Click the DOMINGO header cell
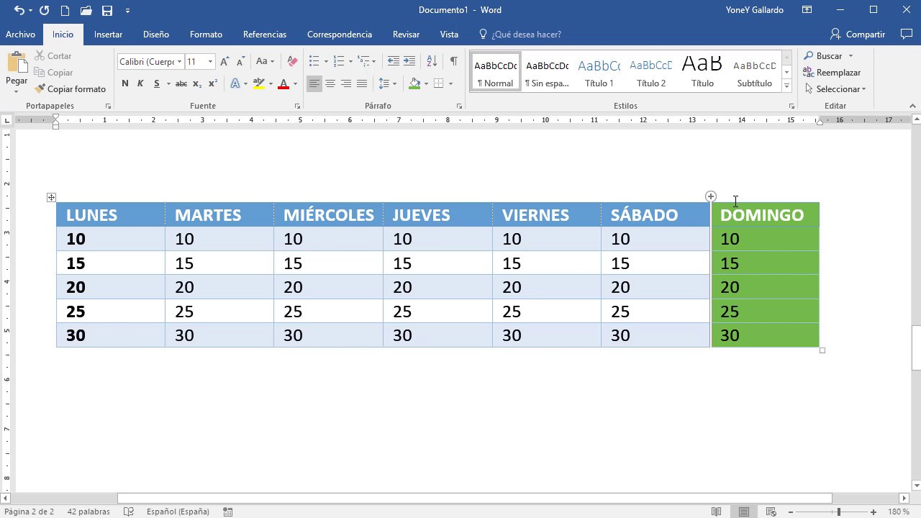This screenshot has width=921, height=518. coord(764,215)
